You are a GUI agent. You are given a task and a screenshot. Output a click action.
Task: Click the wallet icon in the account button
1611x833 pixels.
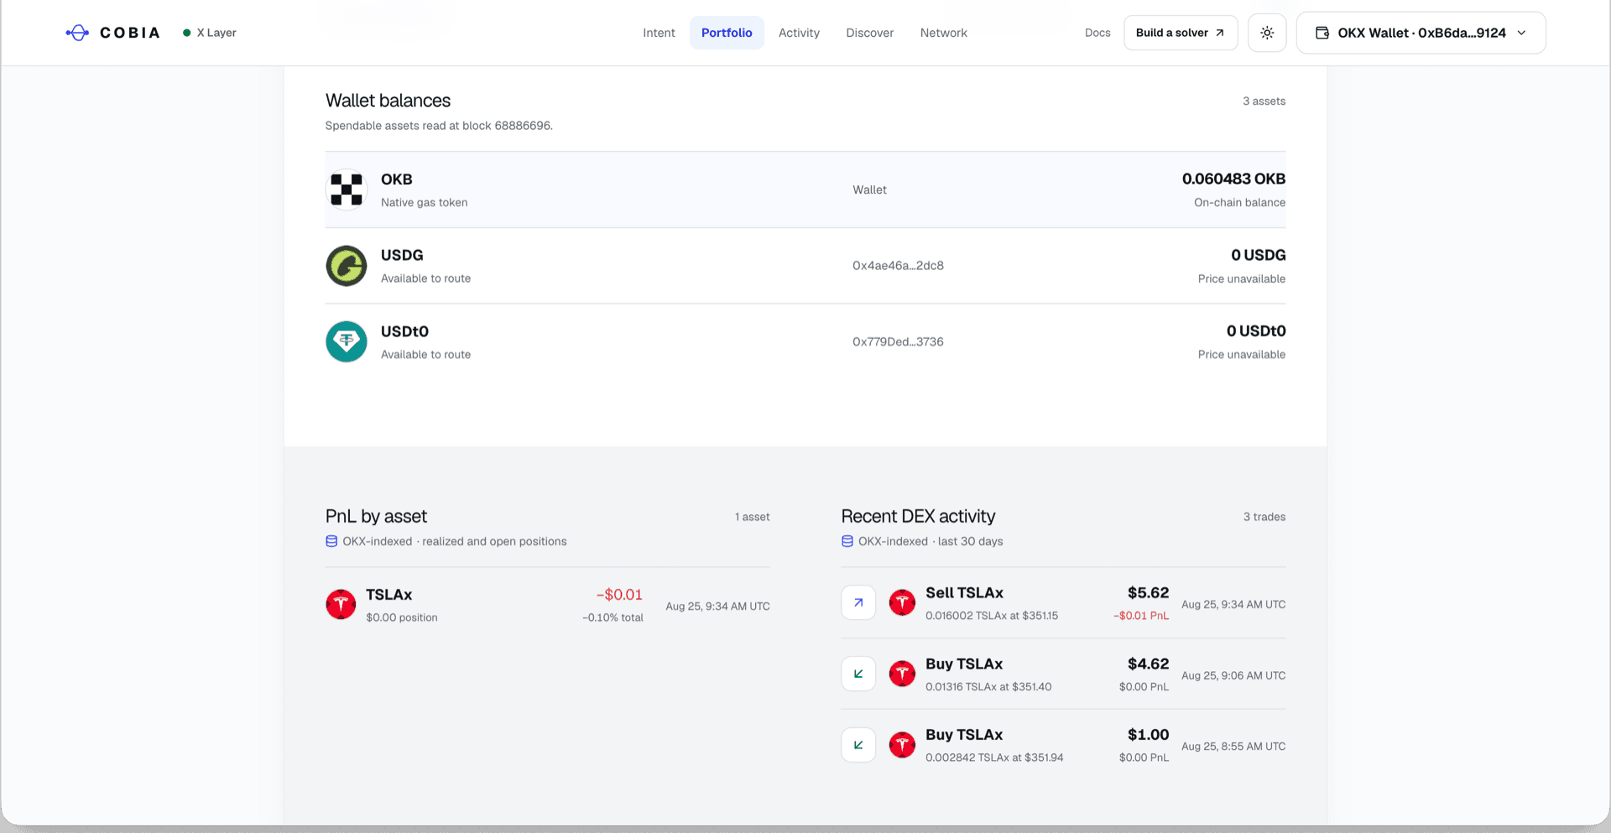(1322, 33)
